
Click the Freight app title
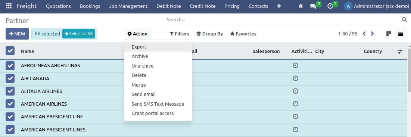(27, 6)
